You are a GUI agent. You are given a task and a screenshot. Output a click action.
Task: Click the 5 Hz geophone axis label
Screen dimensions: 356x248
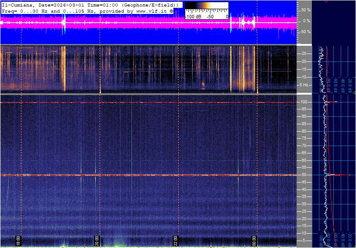click(x=305, y=85)
